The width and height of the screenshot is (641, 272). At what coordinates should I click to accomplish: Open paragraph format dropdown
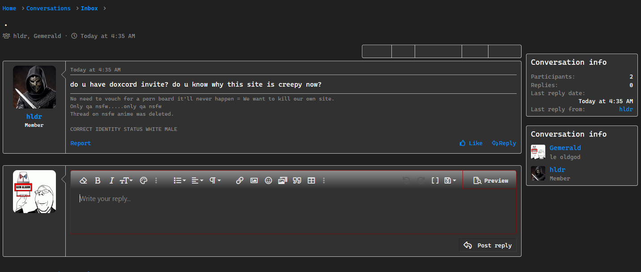click(215, 180)
